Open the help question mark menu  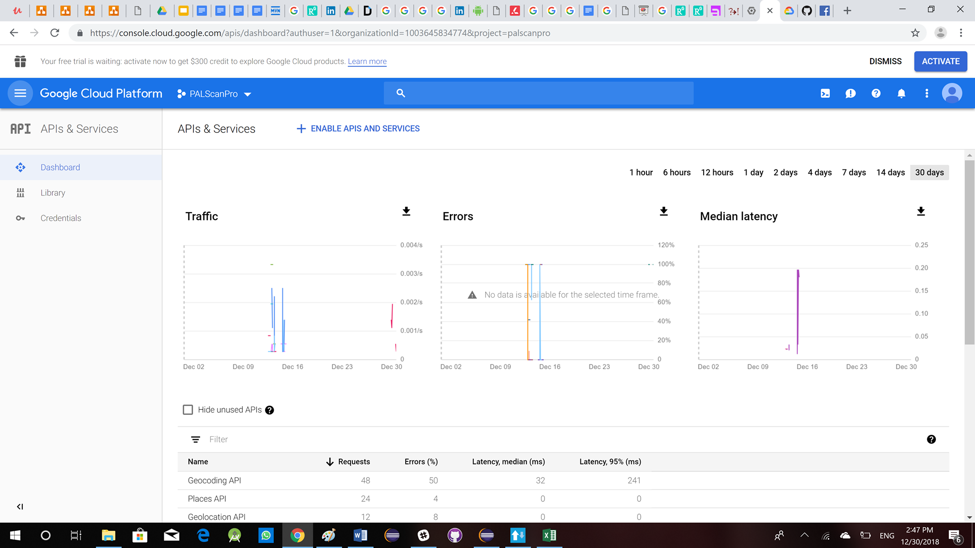[x=876, y=93]
